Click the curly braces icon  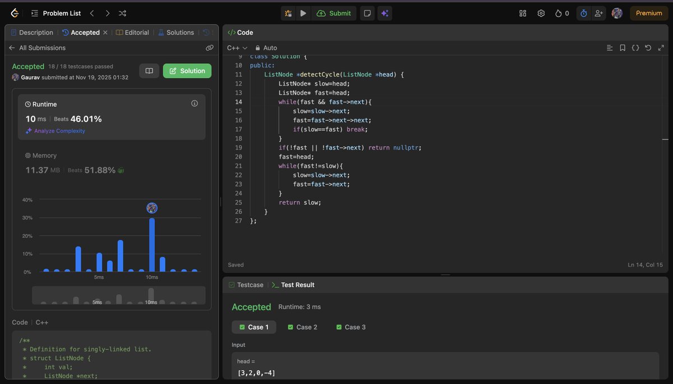pyautogui.click(x=635, y=48)
